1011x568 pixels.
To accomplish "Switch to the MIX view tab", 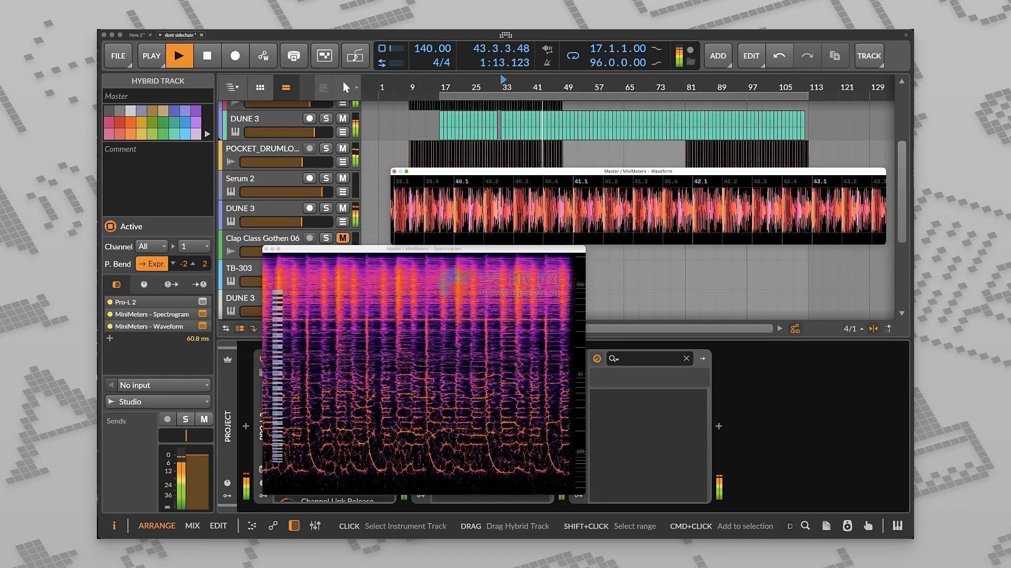I will pyautogui.click(x=192, y=525).
